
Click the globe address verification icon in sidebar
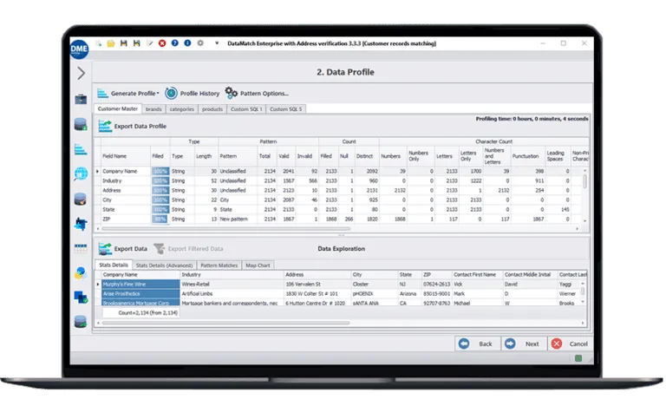click(x=81, y=174)
